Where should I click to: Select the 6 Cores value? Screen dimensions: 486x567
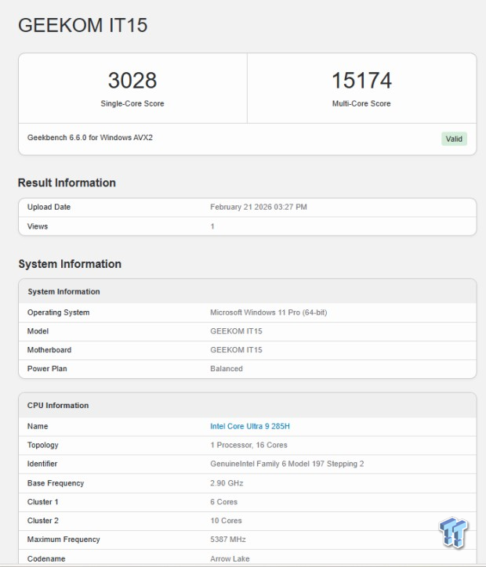224,502
